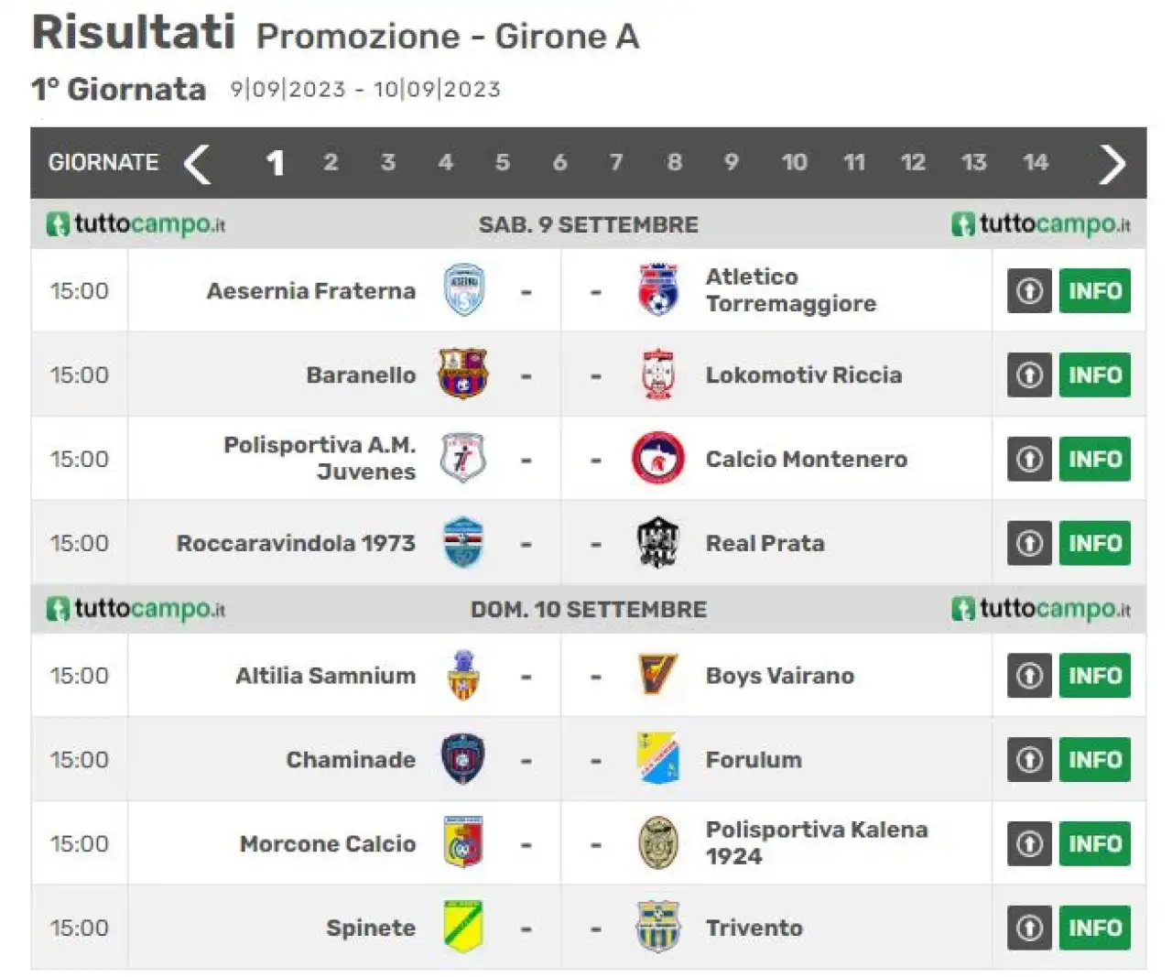Click the Real Prata team crest
Screen dimensions: 1172x977
coord(657,542)
